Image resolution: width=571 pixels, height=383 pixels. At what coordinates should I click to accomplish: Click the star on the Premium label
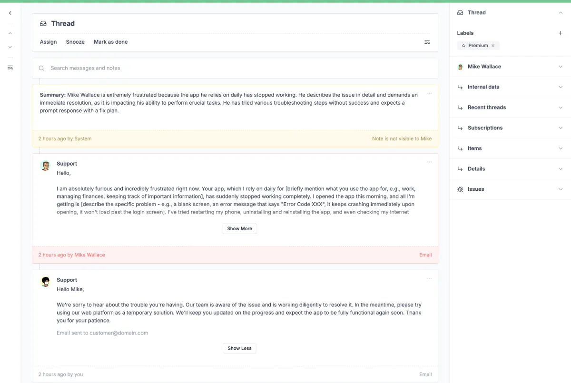463,45
